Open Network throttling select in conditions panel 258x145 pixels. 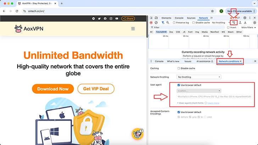[199, 77]
